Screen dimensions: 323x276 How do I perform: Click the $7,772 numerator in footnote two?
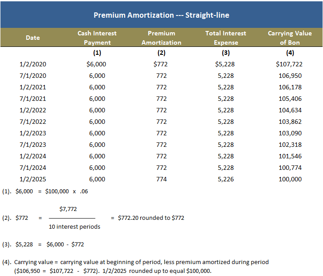(x=68, y=209)
